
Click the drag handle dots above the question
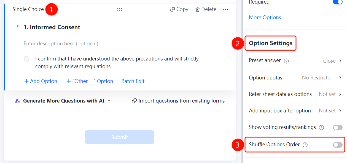120,10
